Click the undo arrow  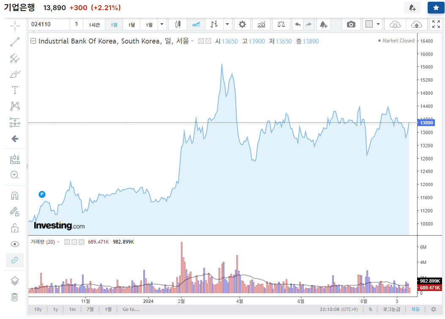point(298,25)
